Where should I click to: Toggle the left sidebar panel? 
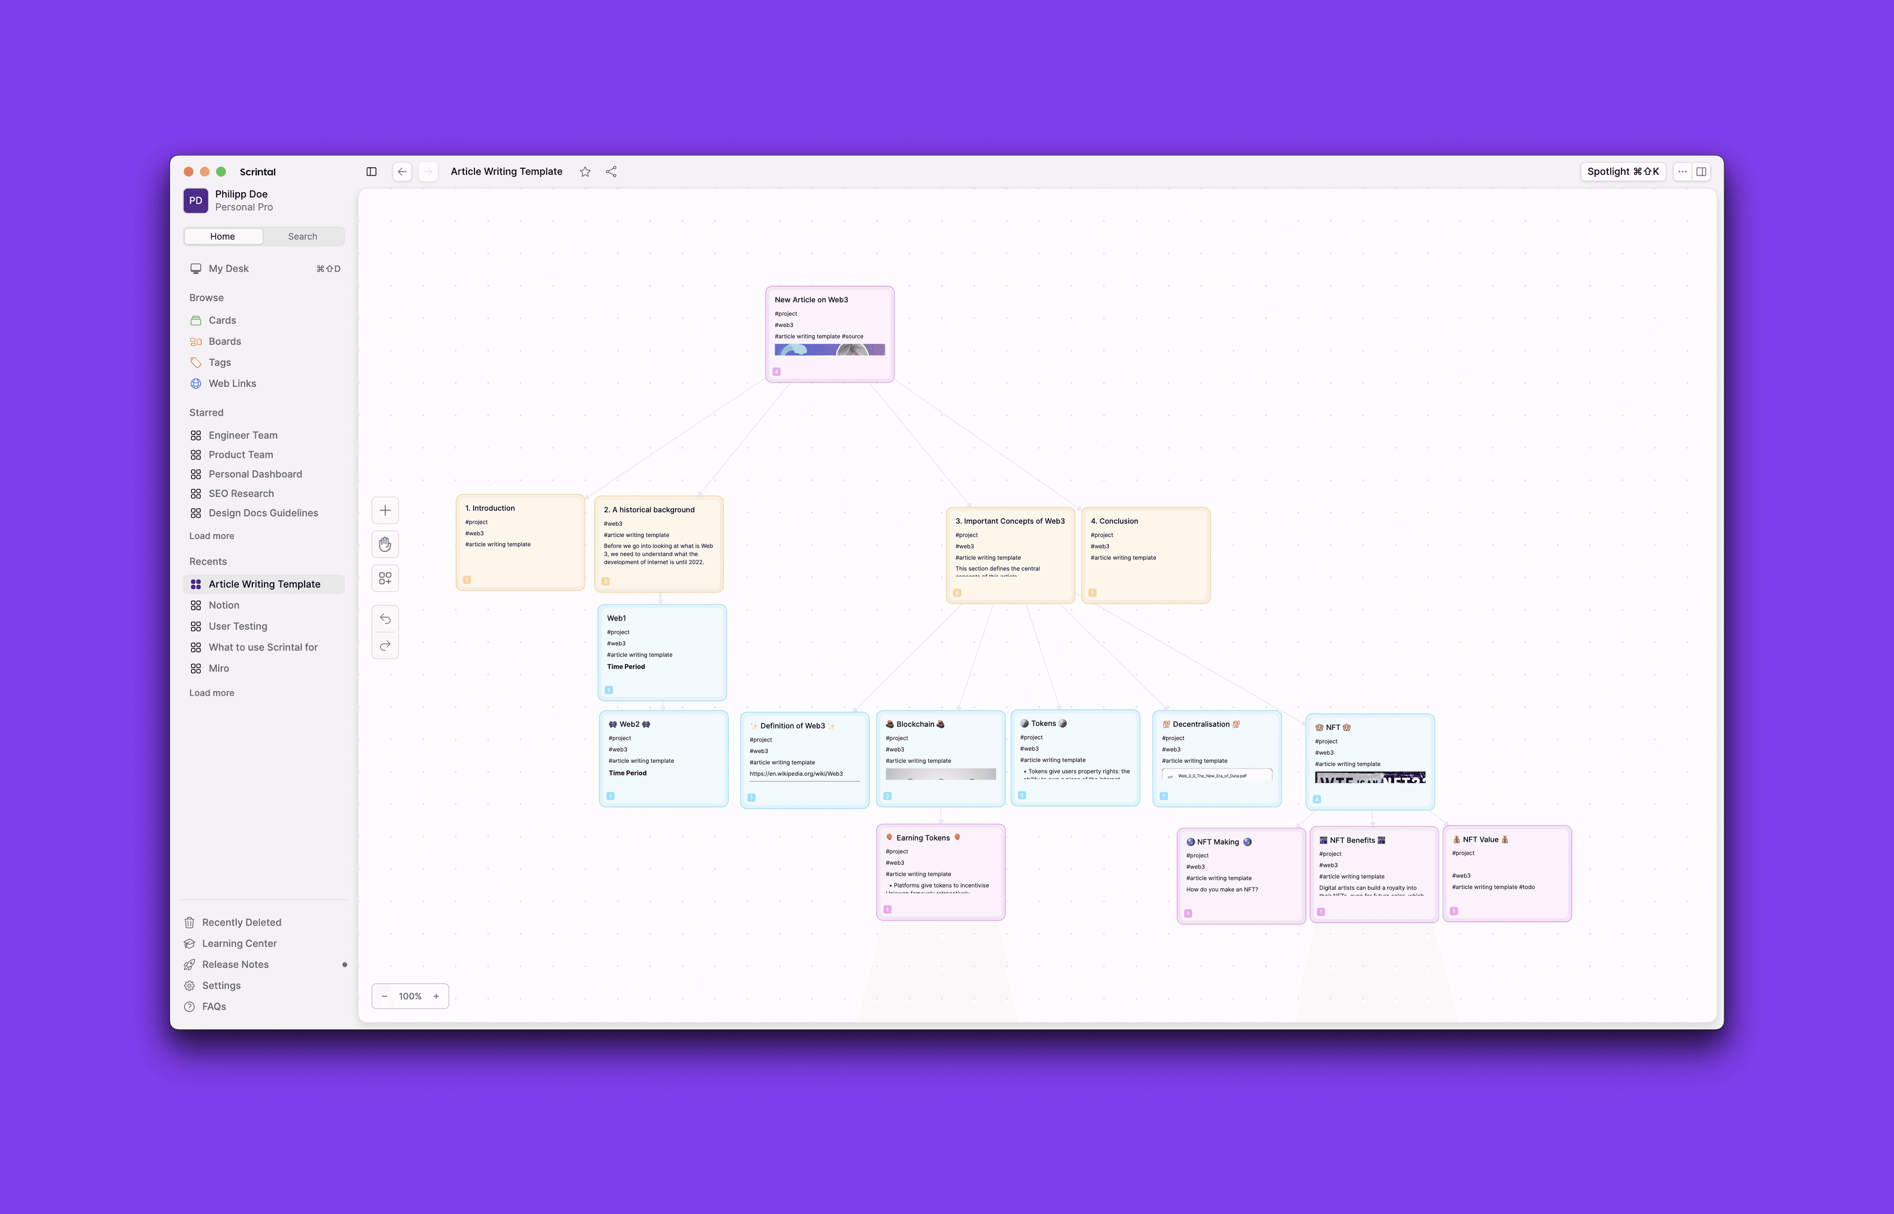click(x=371, y=172)
